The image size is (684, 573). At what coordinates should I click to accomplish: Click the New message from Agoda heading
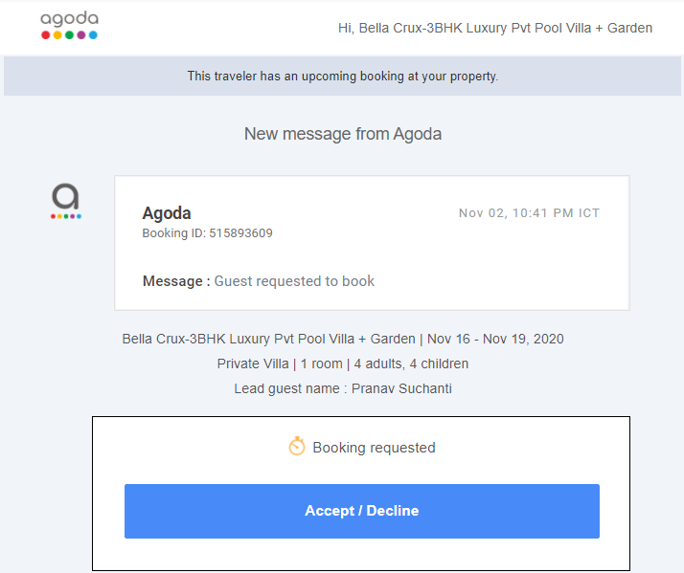click(343, 134)
